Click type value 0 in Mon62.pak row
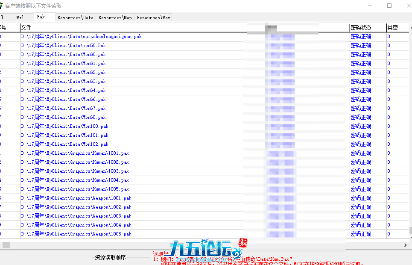The image size is (412, 265). tap(389, 72)
